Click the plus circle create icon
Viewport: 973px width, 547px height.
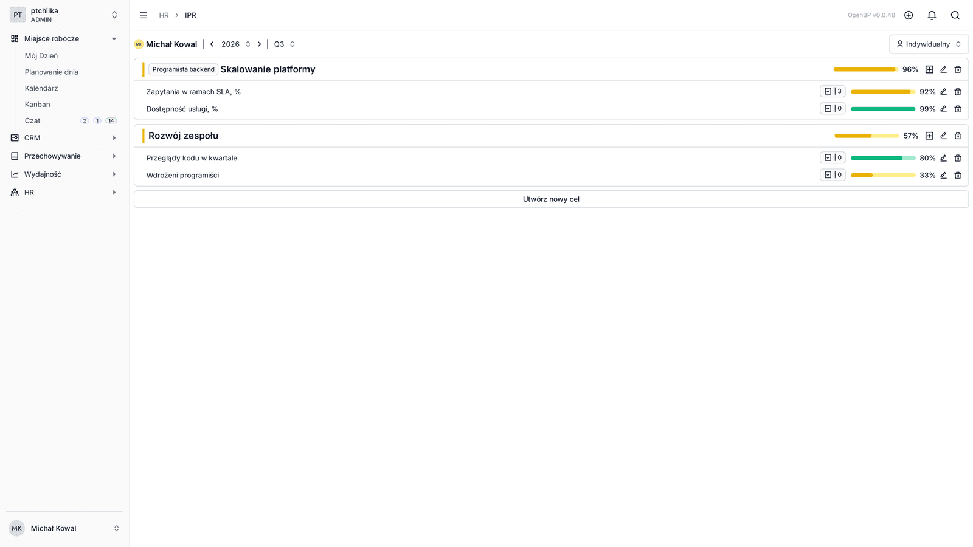coord(909,15)
